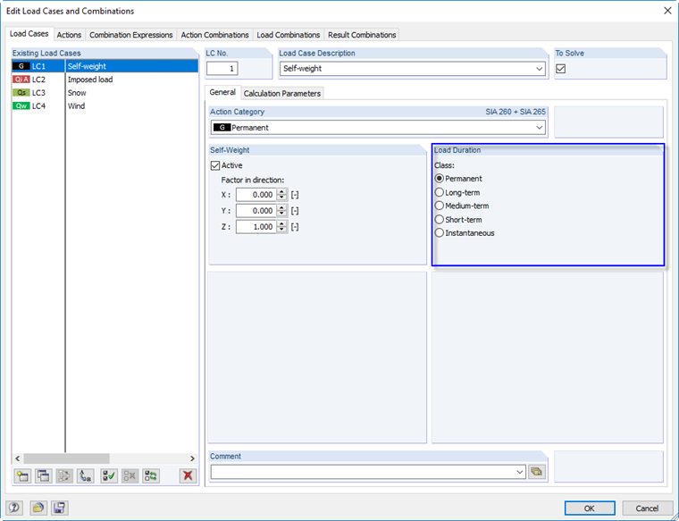Screen dimensions: 679x521
Task: Click the comment library icon beside the Comment field
Action: click(x=537, y=472)
